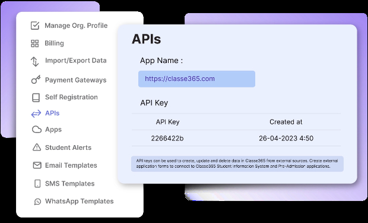
Task: Click the Import/Export Data arrows icon
Action: (35, 61)
